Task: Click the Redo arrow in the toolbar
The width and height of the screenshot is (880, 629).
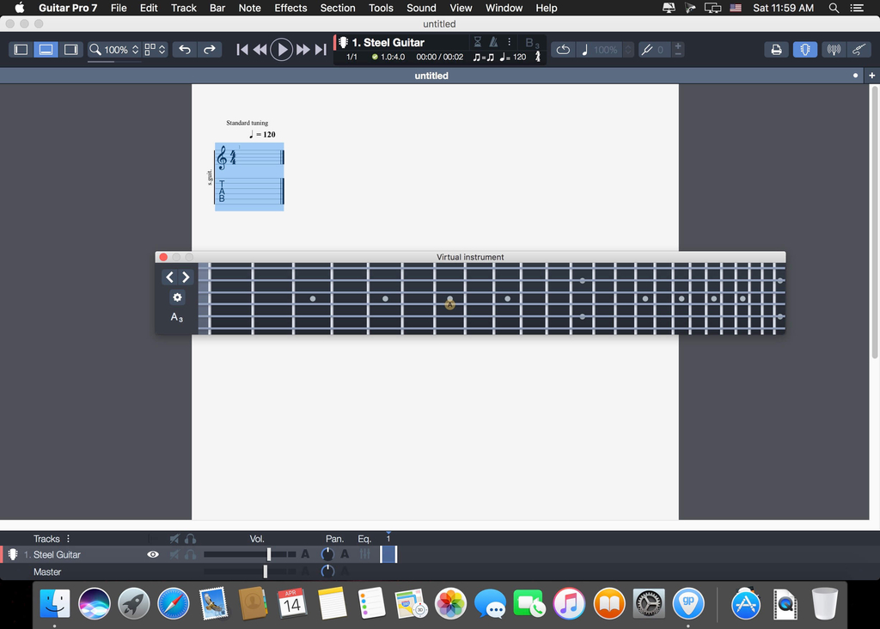Action: click(210, 50)
